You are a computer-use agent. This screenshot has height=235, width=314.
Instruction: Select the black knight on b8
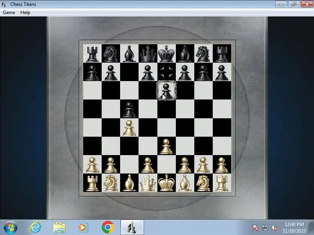[111, 54]
